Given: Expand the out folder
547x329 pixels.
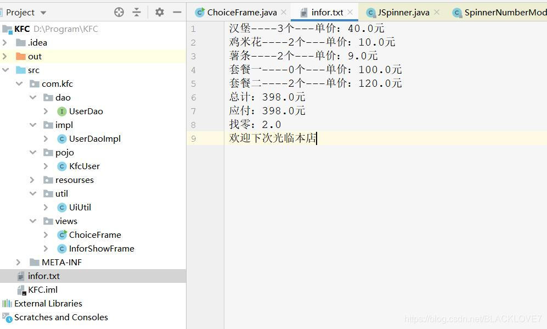Looking at the screenshot, I should [x=5, y=56].
